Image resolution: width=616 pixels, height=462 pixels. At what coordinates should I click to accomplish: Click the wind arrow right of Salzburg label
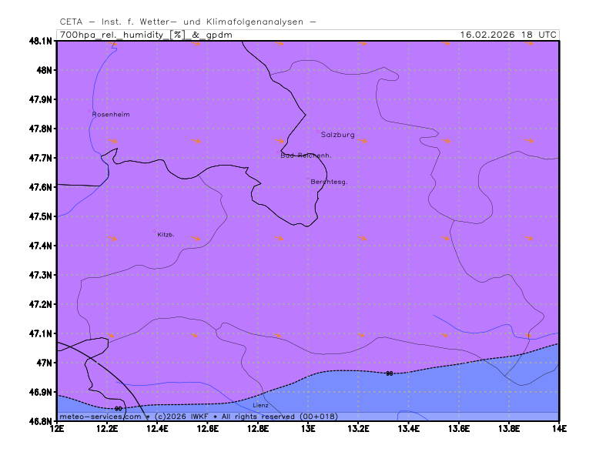pos(363,141)
